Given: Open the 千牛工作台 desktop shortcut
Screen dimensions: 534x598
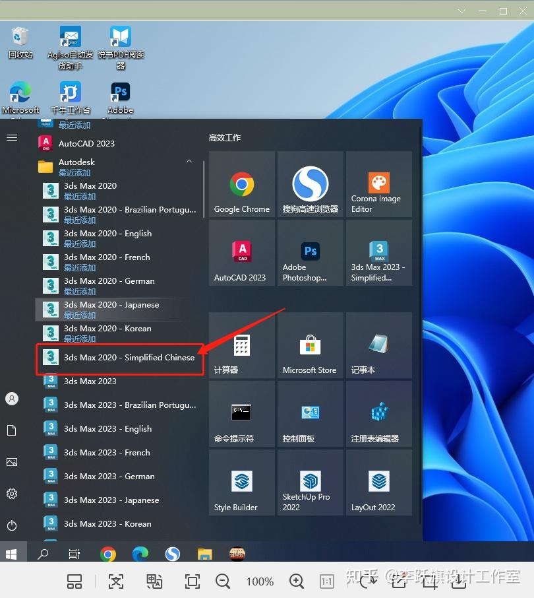Looking at the screenshot, I should (x=70, y=98).
